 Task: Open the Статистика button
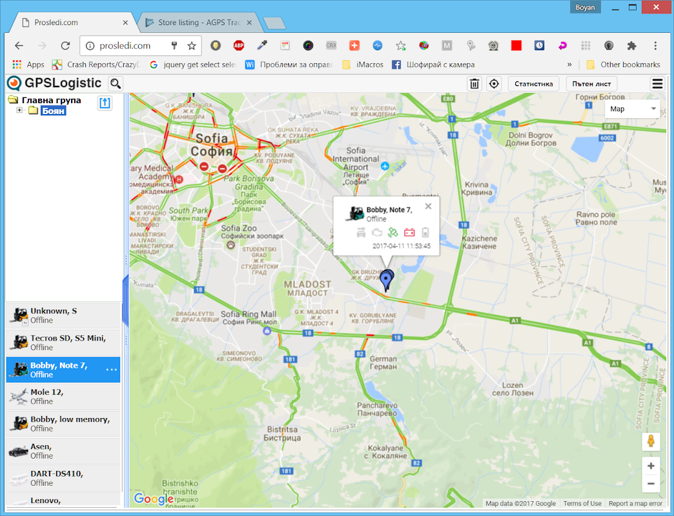pyautogui.click(x=533, y=84)
